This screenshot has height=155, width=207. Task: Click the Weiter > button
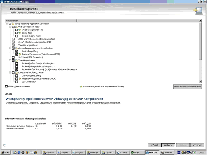[x=168, y=145]
